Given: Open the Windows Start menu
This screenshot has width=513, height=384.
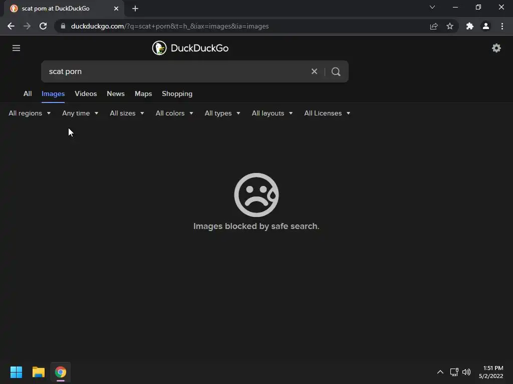Looking at the screenshot, I should 16,372.
